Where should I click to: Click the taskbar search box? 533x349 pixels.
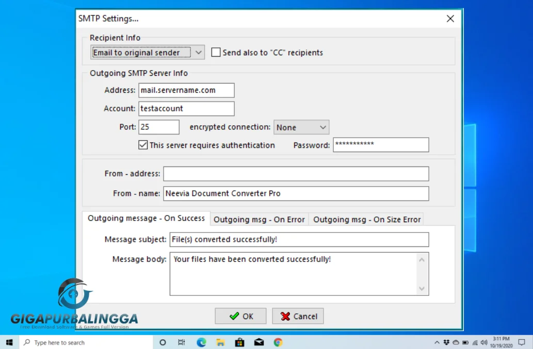tap(86, 342)
